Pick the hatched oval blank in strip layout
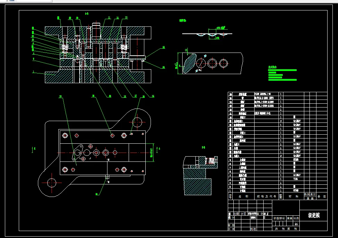This screenshot has height=238, width=338. 190,63
